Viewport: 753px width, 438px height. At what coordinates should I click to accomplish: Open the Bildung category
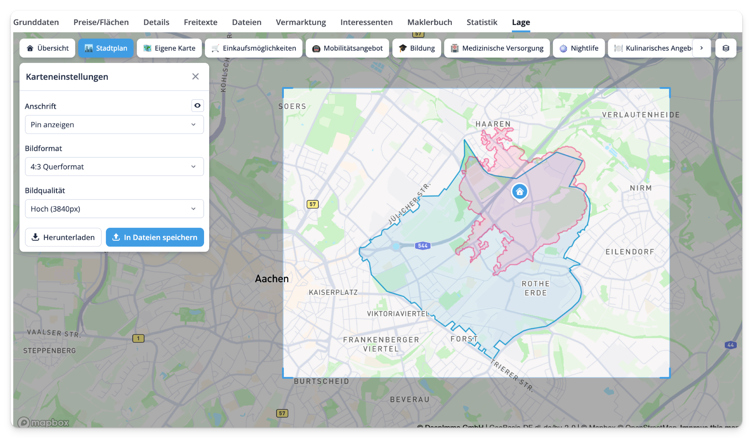[x=416, y=48]
